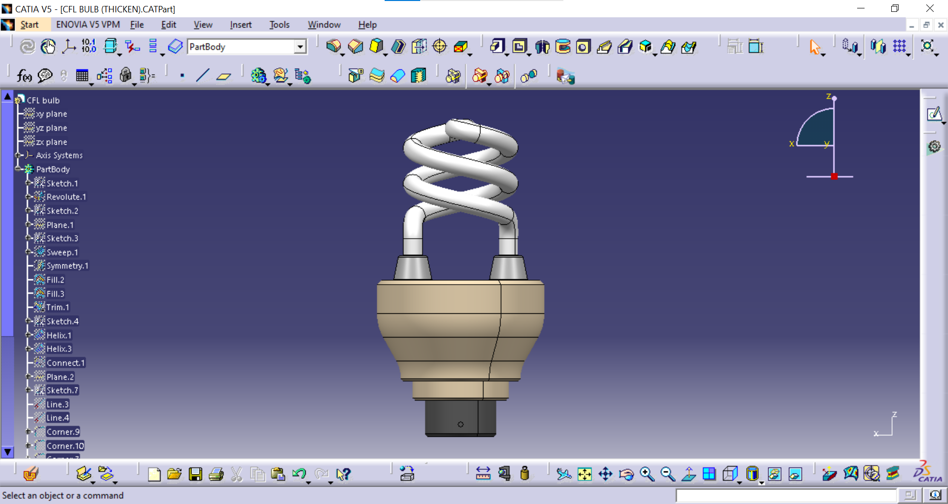Open the Formula f(x) tool
This screenshot has width=948, height=504.
[x=24, y=76]
